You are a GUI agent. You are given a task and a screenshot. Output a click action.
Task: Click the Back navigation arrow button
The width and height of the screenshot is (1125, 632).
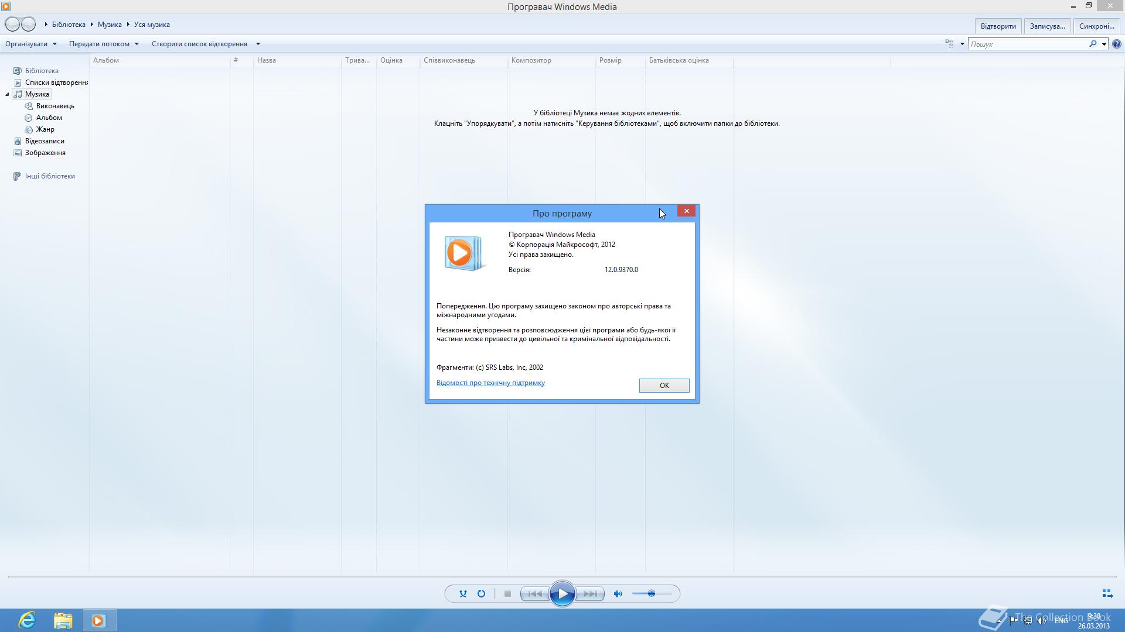click(x=12, y=24)
